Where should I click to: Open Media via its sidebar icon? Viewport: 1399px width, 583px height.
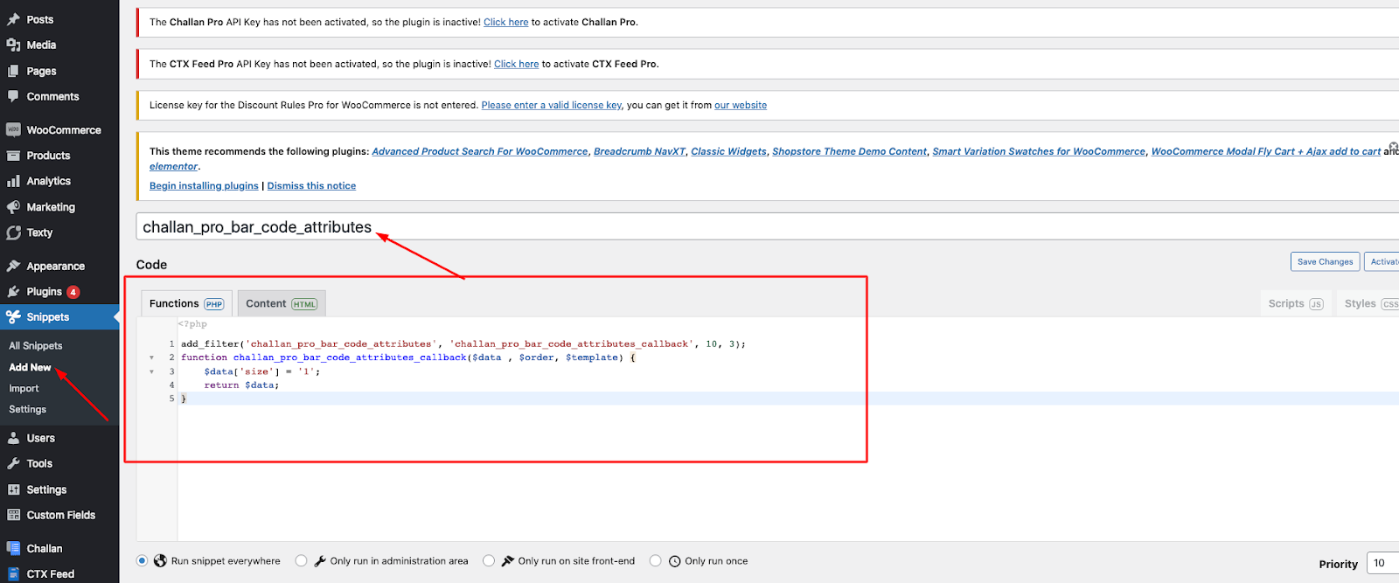13,45
